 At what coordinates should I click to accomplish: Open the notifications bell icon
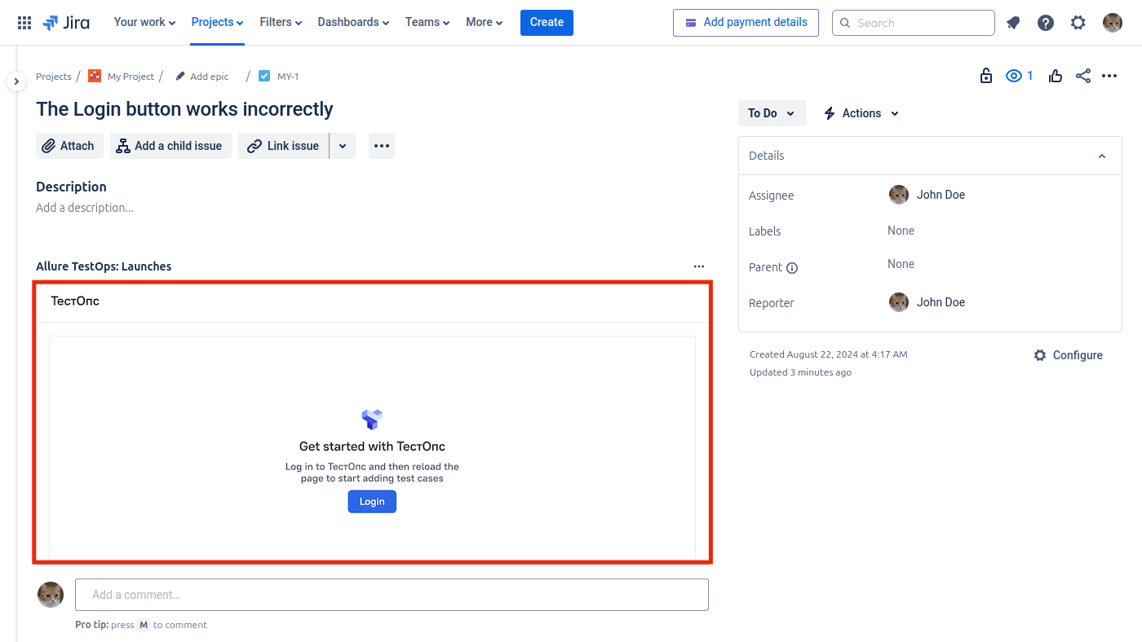[1013, 23]
